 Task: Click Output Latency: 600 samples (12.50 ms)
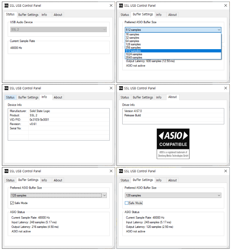(x=150, y=61)
